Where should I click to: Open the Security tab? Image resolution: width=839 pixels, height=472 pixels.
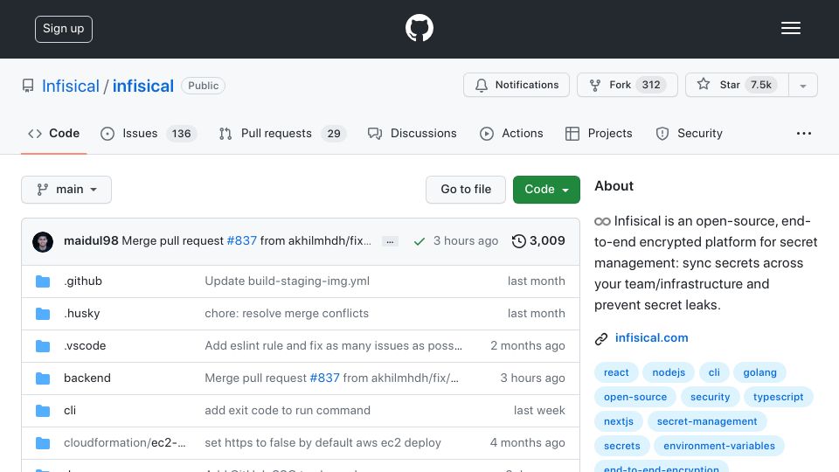(x=690, y=133)
